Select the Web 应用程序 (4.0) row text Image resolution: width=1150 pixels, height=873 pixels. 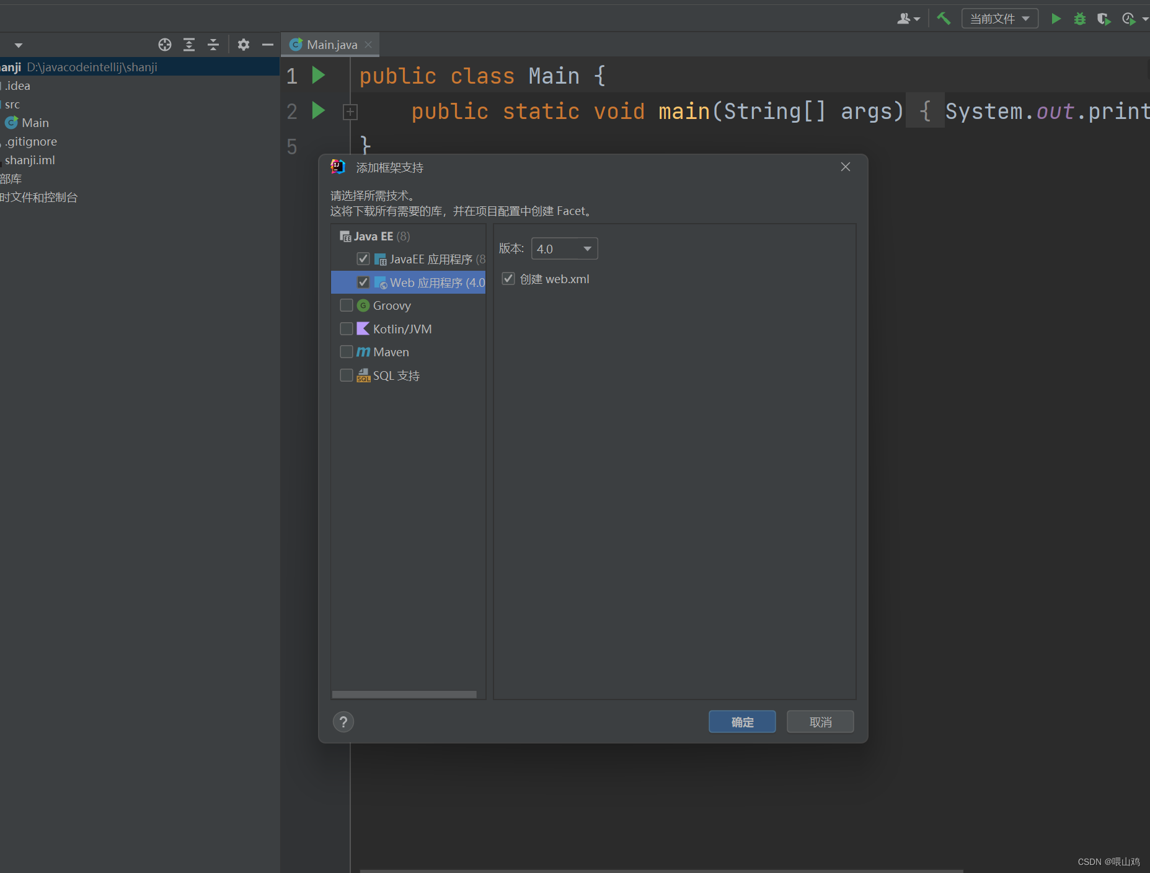pos(437,283)
